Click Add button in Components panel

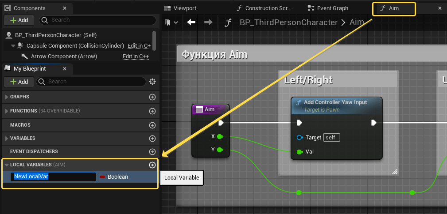pos(19,20)
